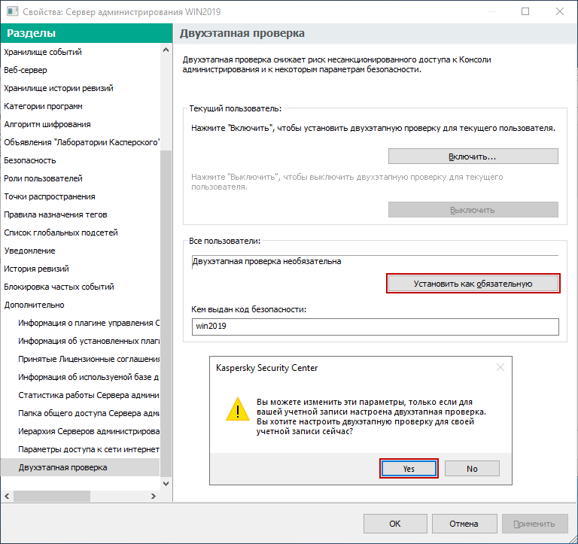Viewport: 578px width, 544px height.
Task: Click the scroll up arrow in sections list
Action: [x=166, y=50]
